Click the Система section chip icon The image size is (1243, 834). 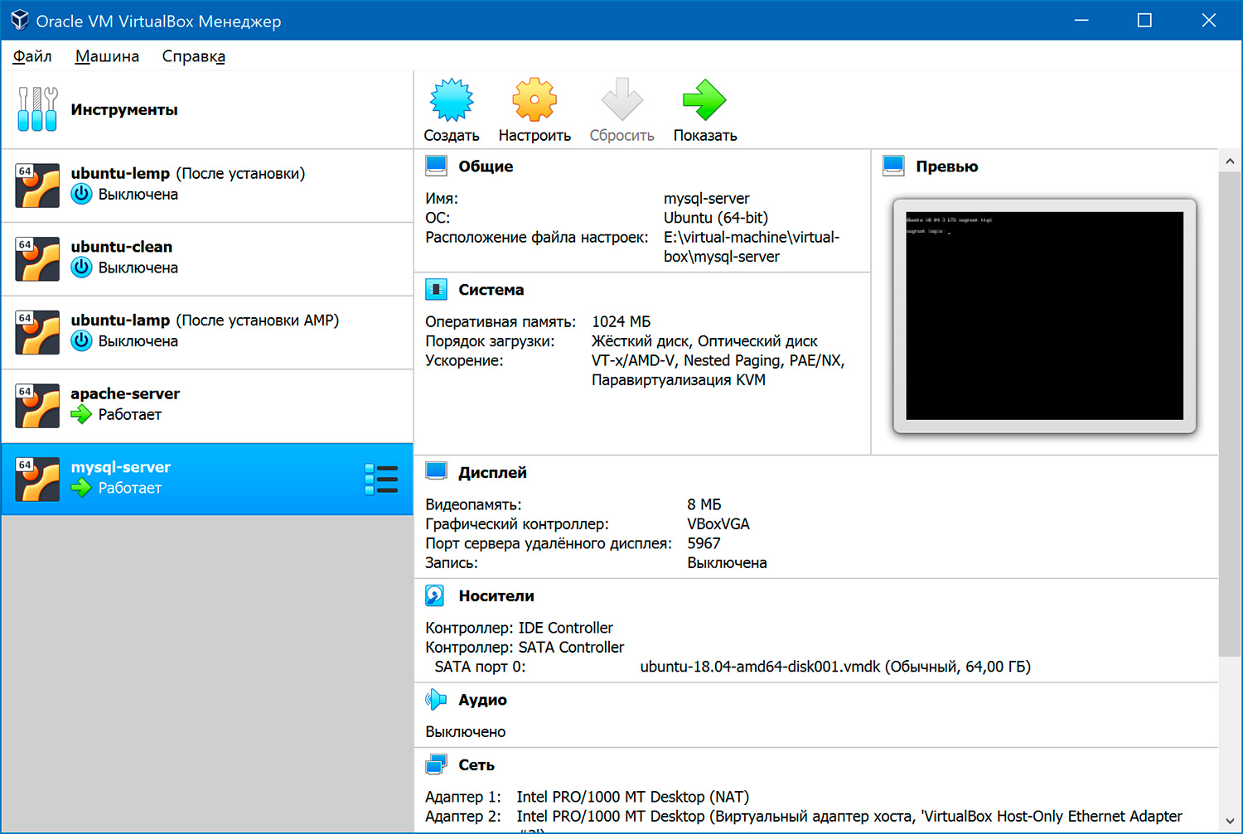point(436,289)
